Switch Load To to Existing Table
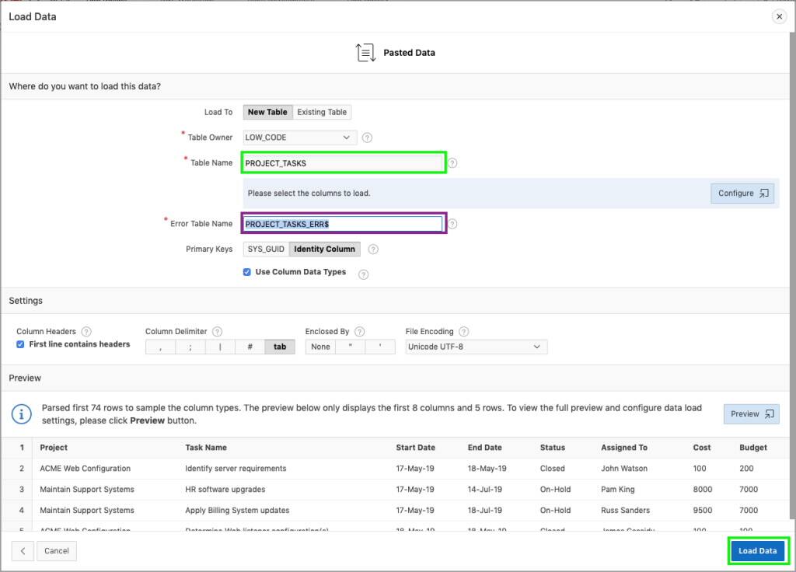This screenshot has width=796, height=572. coord(322,111)
